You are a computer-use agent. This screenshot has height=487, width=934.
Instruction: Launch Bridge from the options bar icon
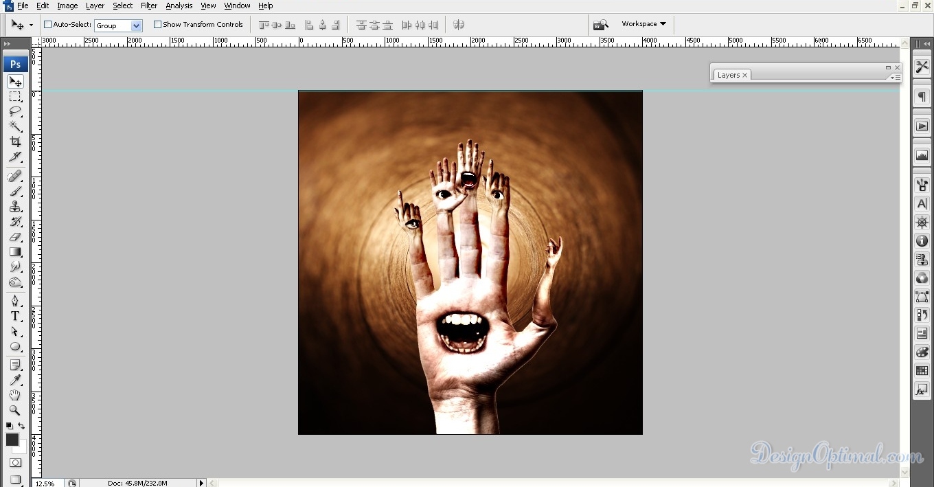coord(601,24)
